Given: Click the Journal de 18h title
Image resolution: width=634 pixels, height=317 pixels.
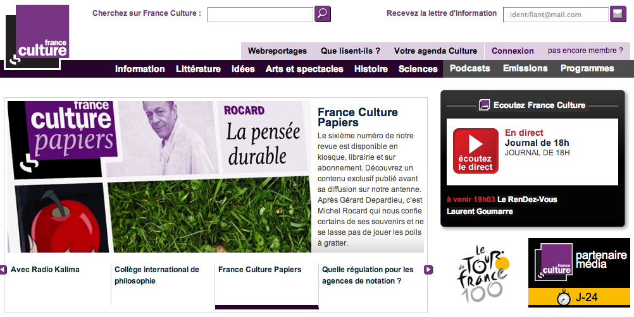Looking at the screenshot, I should click(x=537, y=143).
